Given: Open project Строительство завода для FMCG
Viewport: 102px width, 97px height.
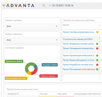Looking at the screenshot, I should click(78, 39).
